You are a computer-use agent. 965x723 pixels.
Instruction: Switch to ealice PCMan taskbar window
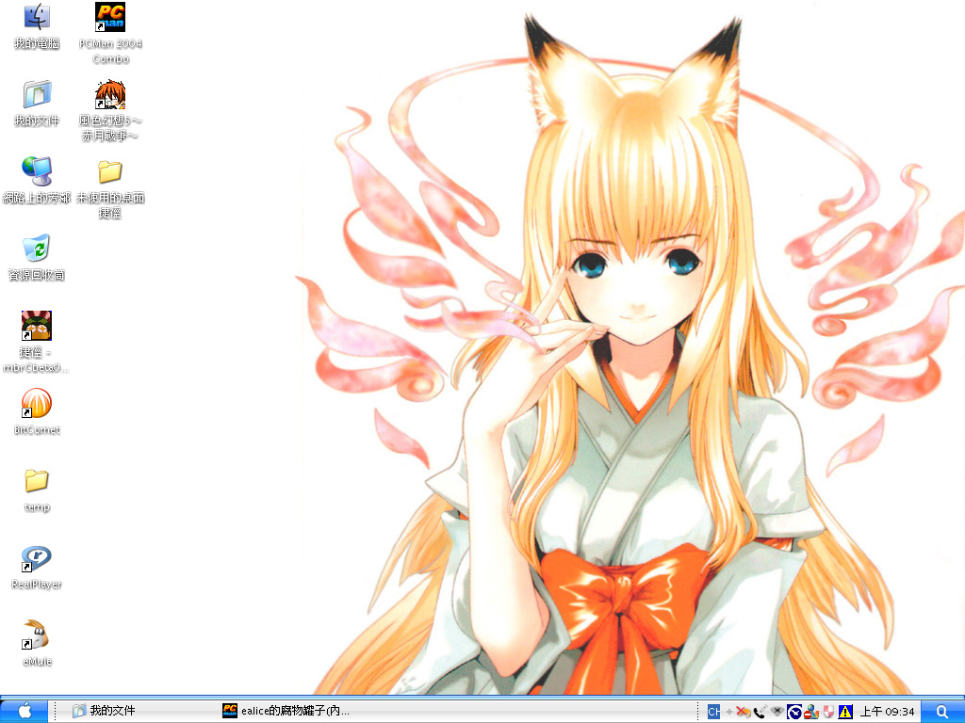(290, 711)
